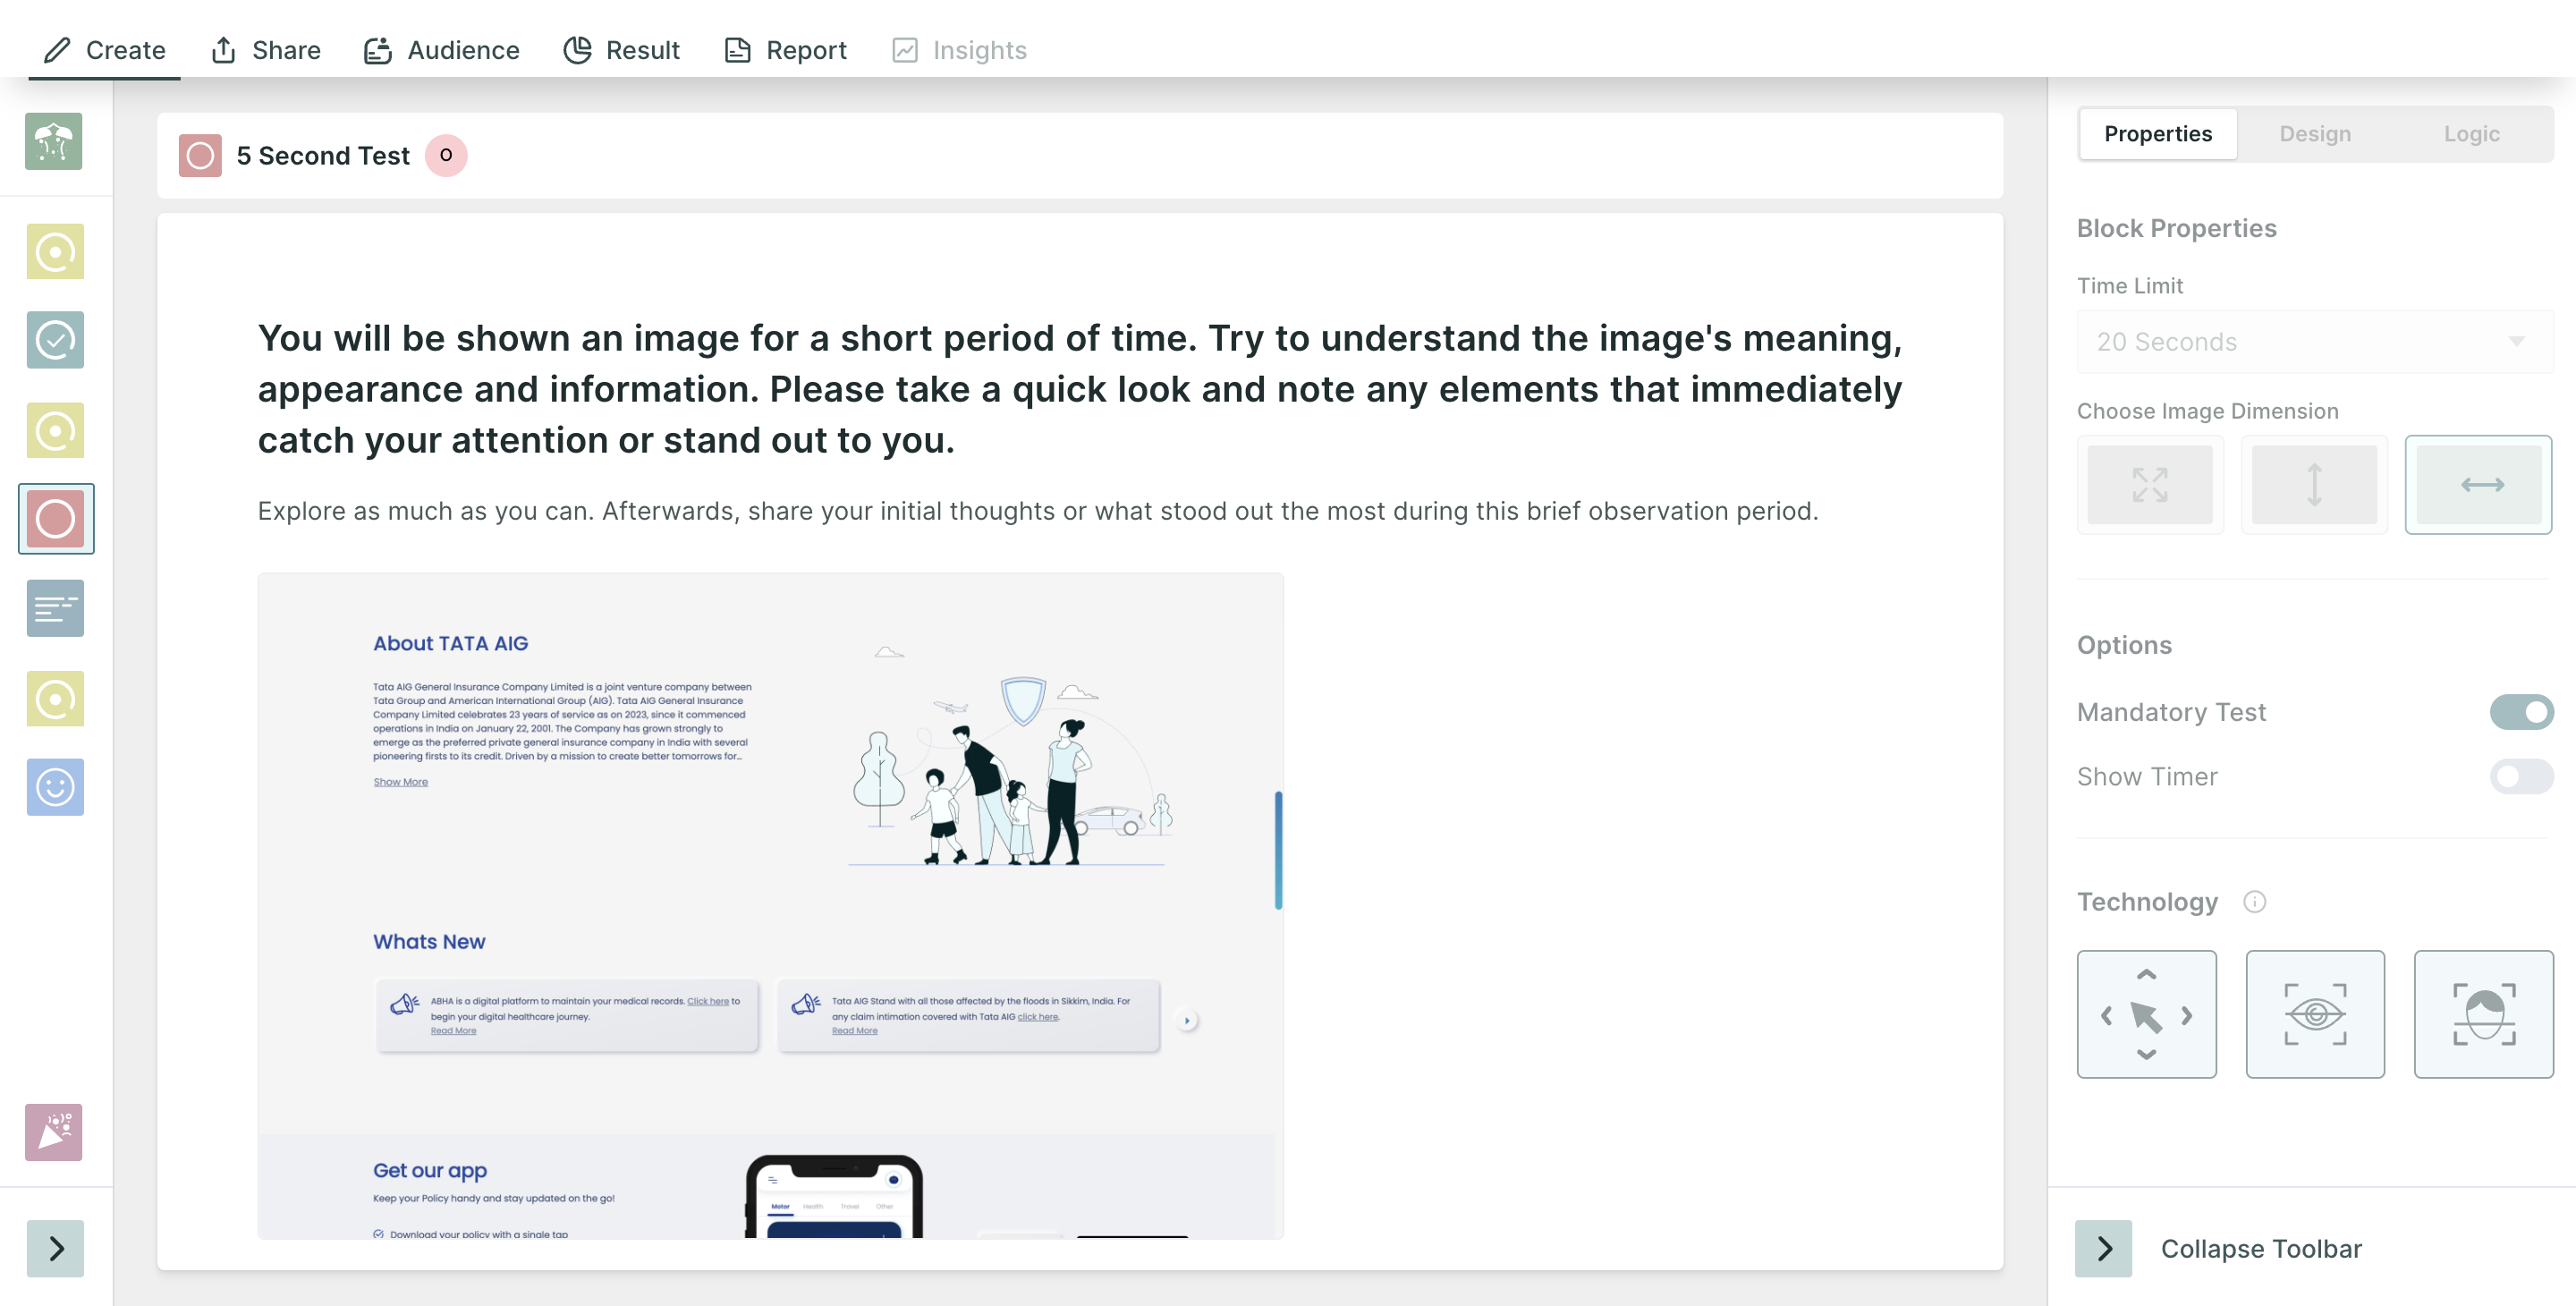Open the Share tab
The height and width of the screenshot is (1306, 2576).
pyautogui.click(x=266, y=50)
